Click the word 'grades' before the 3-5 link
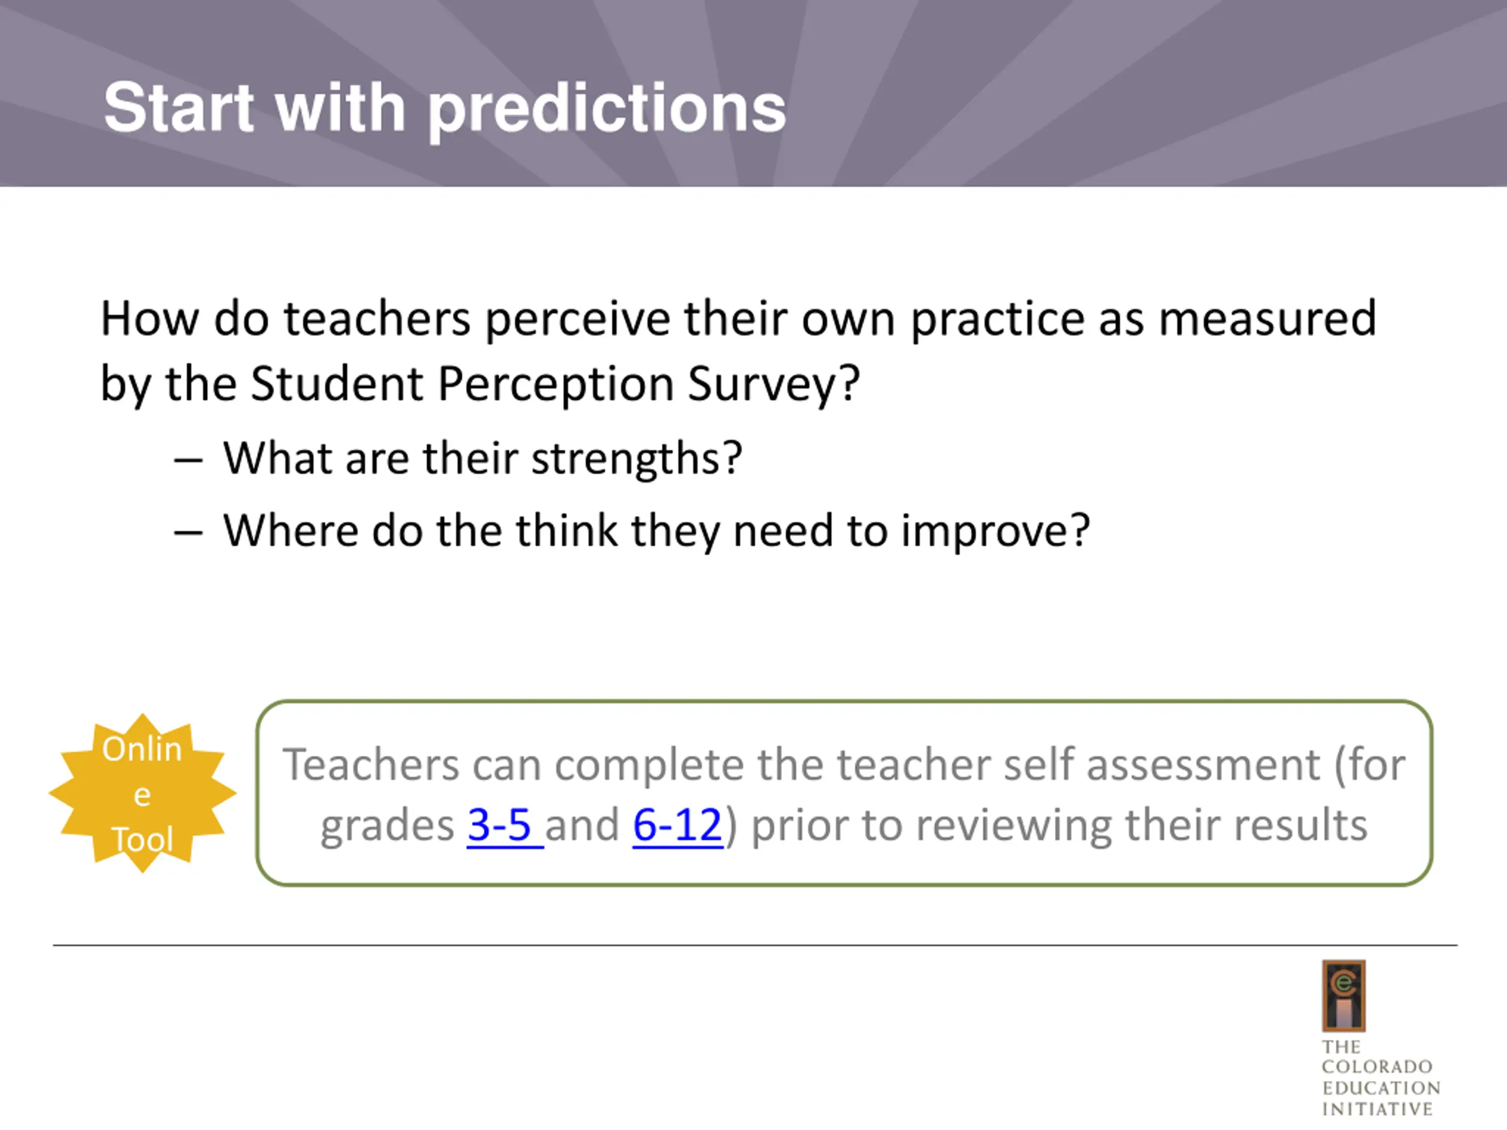Image resolution: width=1507 pixels, height=1130 pixels. pyautogui.click(x=387, y=827)
